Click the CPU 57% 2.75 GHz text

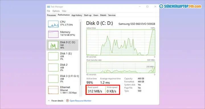pyautogui.click(x=66, y=25)
